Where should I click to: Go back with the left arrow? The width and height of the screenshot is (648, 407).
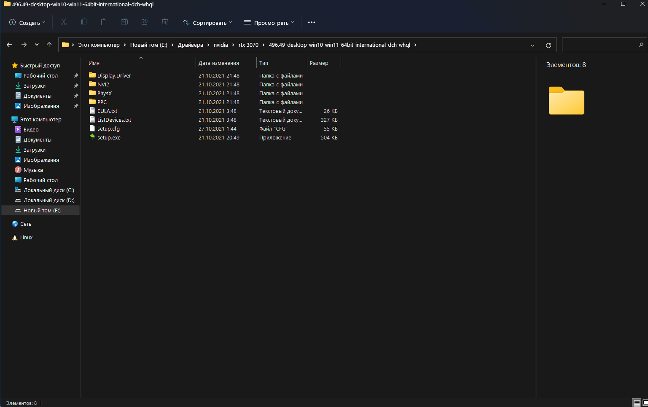pos(9,45)
